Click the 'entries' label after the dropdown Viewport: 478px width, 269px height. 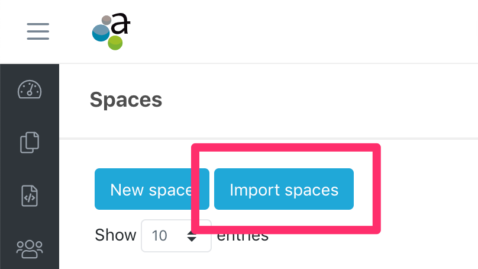243,236
